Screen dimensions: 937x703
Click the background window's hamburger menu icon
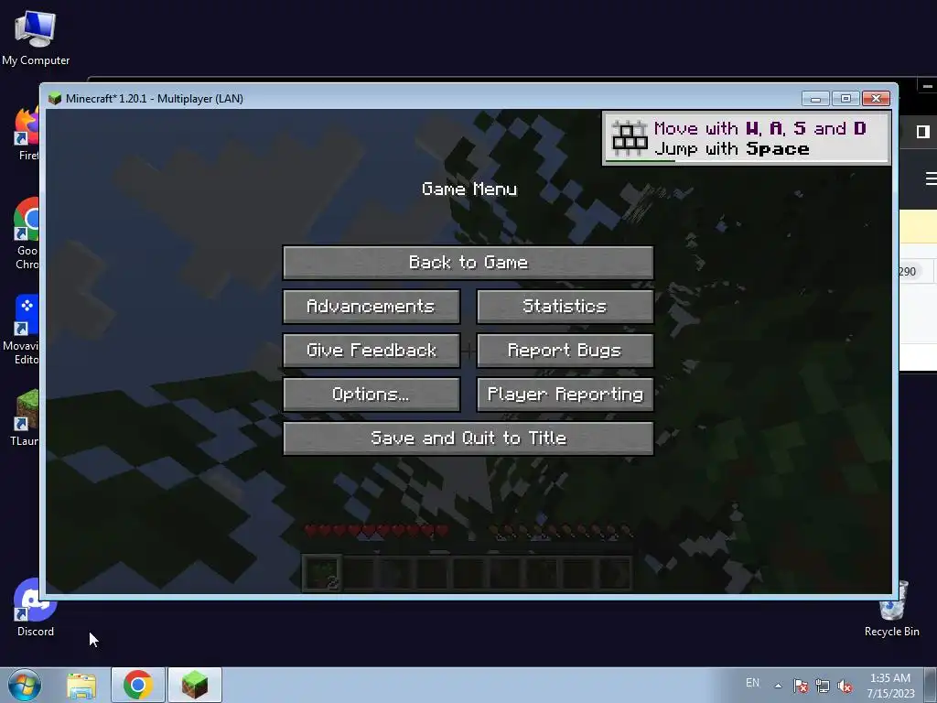[931, 178]
